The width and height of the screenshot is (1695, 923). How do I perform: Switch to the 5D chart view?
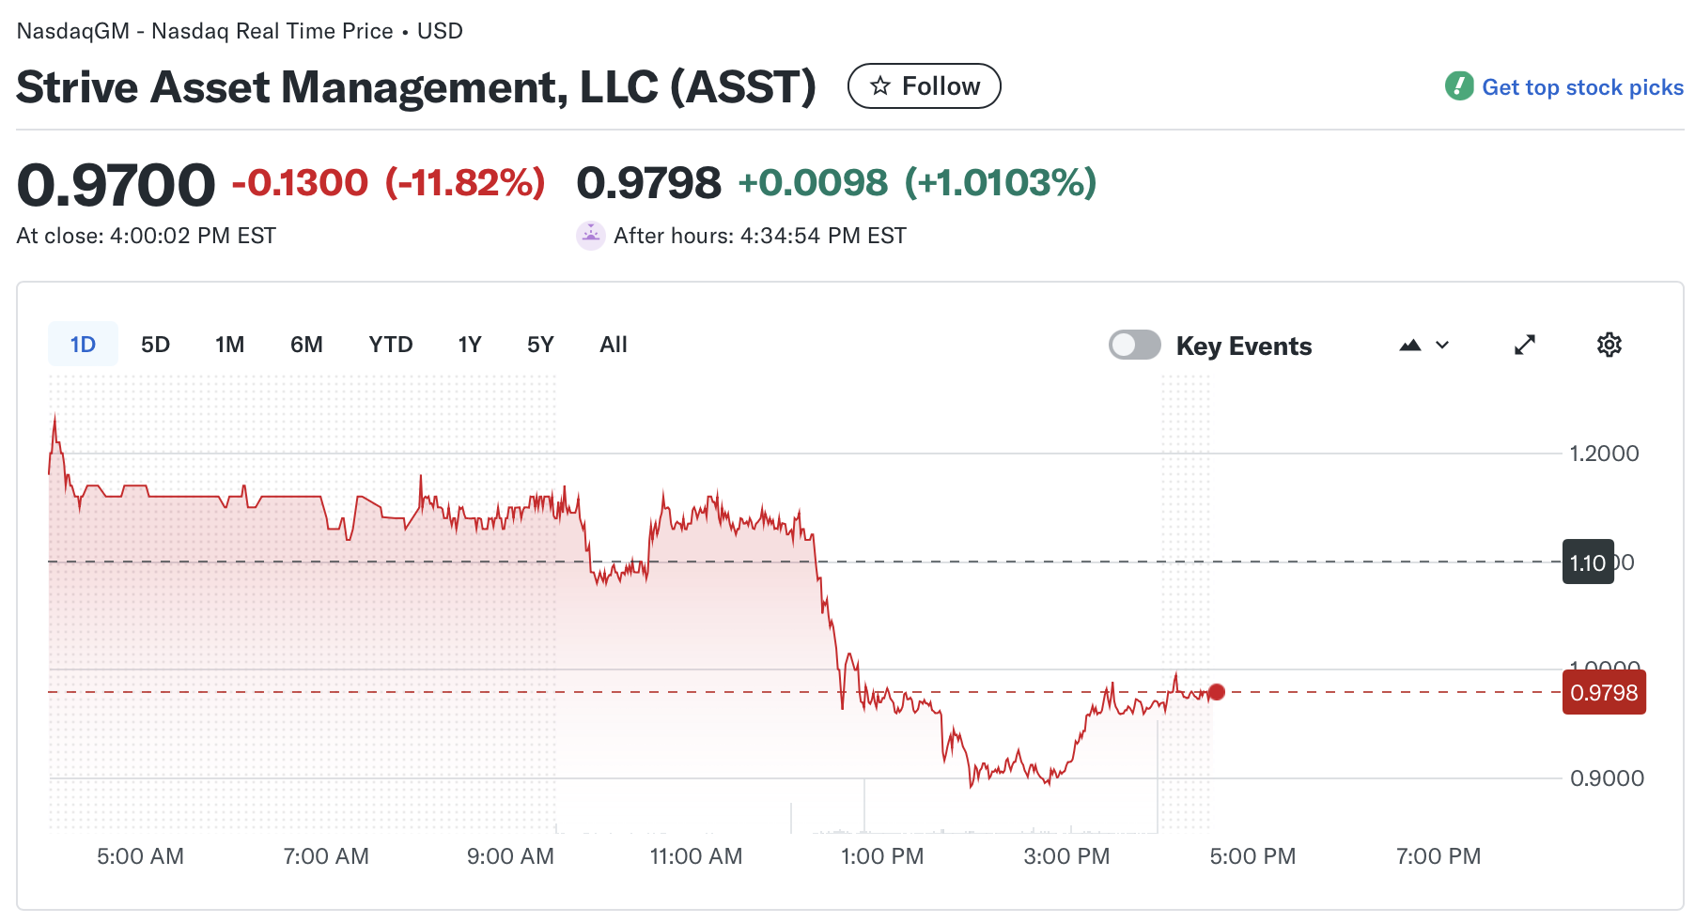pyautogui.click(x=155, y=344)
